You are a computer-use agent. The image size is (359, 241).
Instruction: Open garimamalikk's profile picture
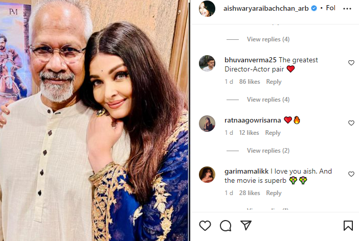click(207, 175)
